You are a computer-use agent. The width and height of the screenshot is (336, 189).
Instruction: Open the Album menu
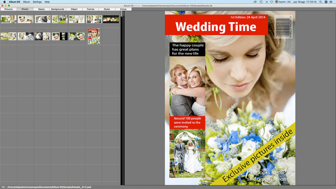tap(26, 2)
